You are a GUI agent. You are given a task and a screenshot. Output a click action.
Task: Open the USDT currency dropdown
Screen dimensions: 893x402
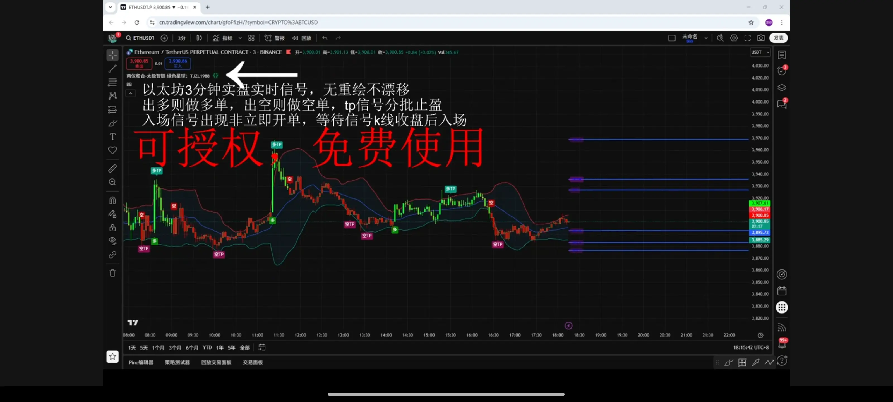760,52
